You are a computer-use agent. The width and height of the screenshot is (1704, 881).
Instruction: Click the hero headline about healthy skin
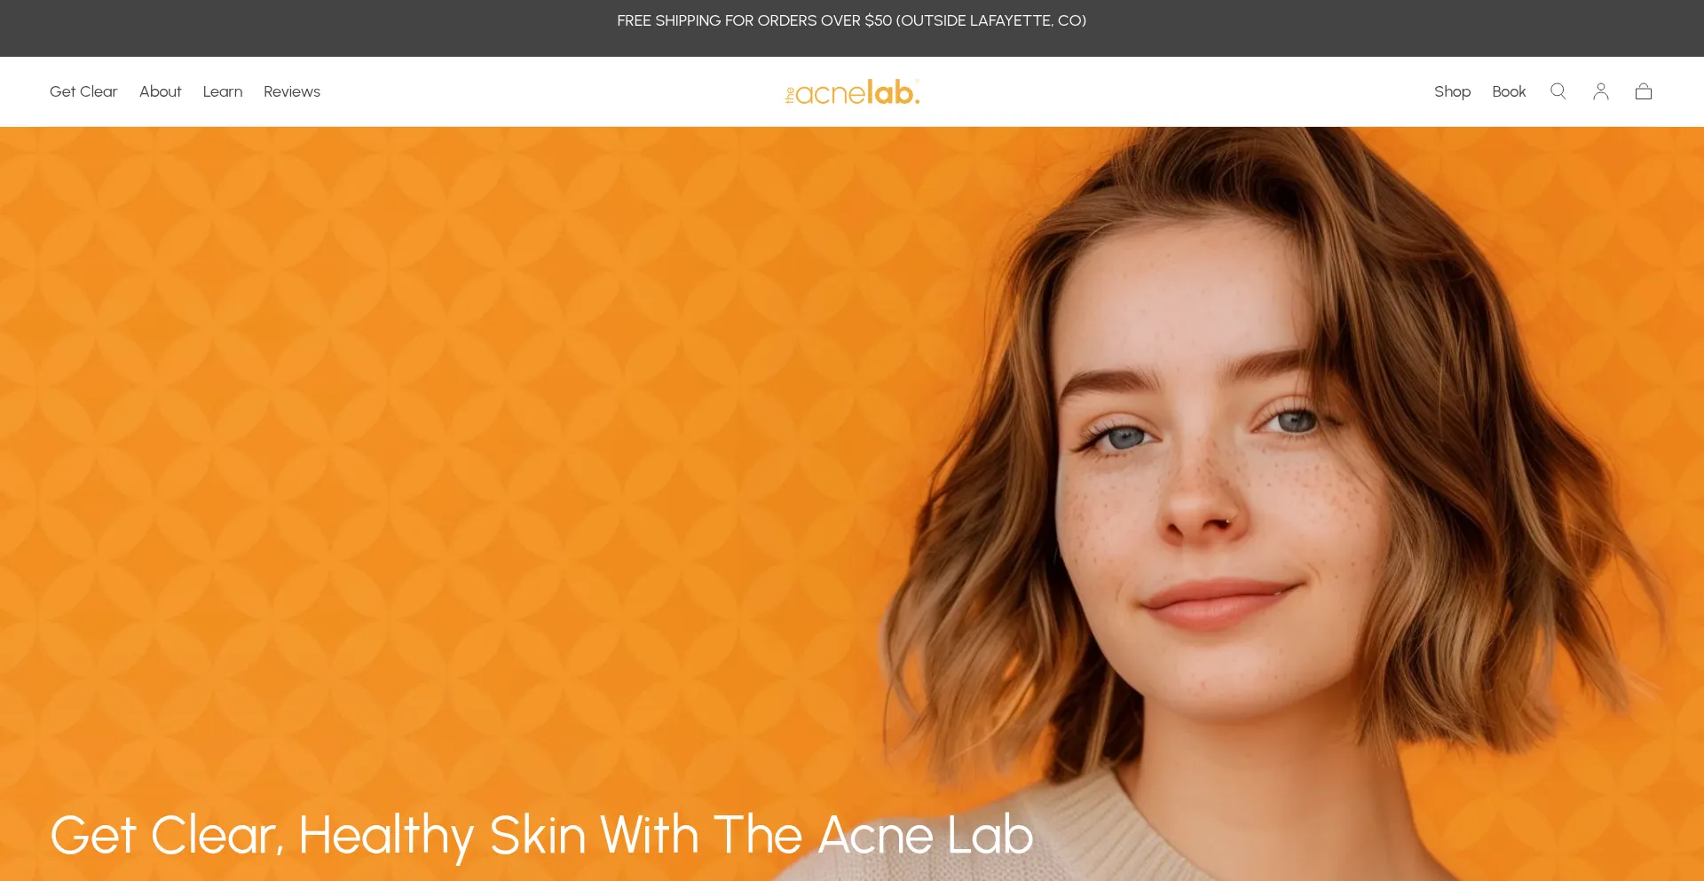(x=541, y=836)
